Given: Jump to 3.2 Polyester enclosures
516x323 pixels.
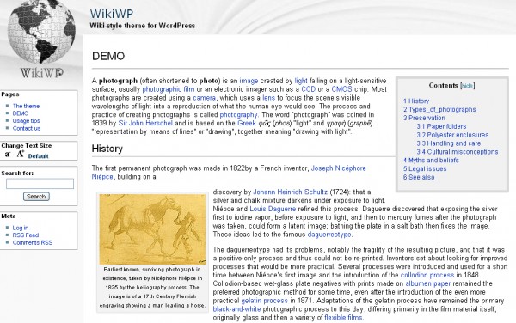Looking at the screenshot, I should coord(452,135).
